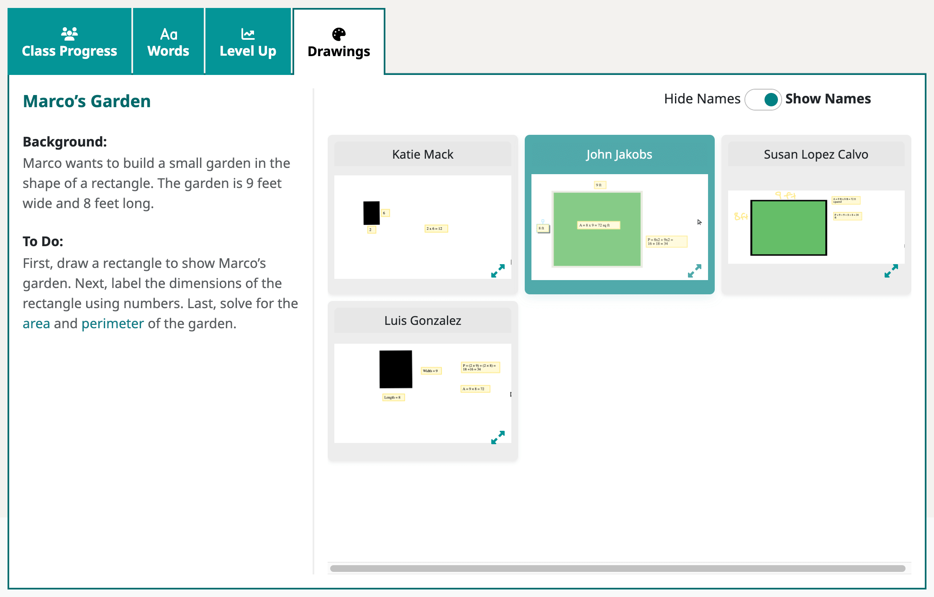Click the horizontal scrollbar below drawings

click(617, 569)
